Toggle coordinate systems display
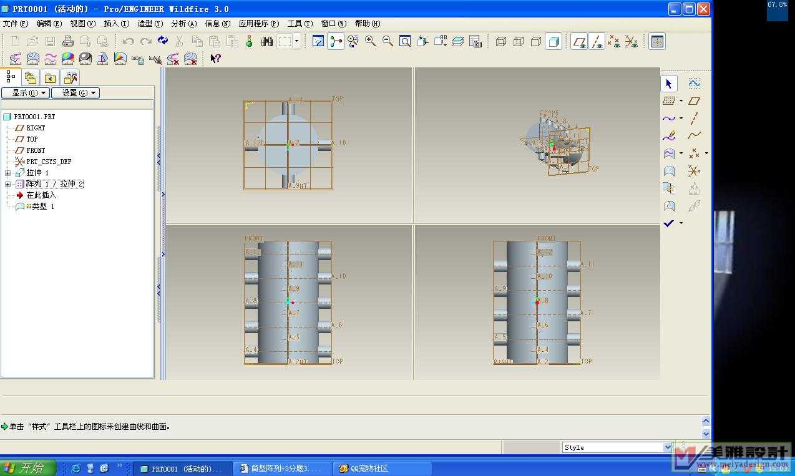Screen dimensions: 795x476 point(632,41)
